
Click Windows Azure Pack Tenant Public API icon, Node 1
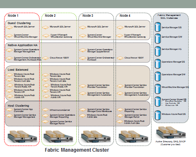pos(10,85)
